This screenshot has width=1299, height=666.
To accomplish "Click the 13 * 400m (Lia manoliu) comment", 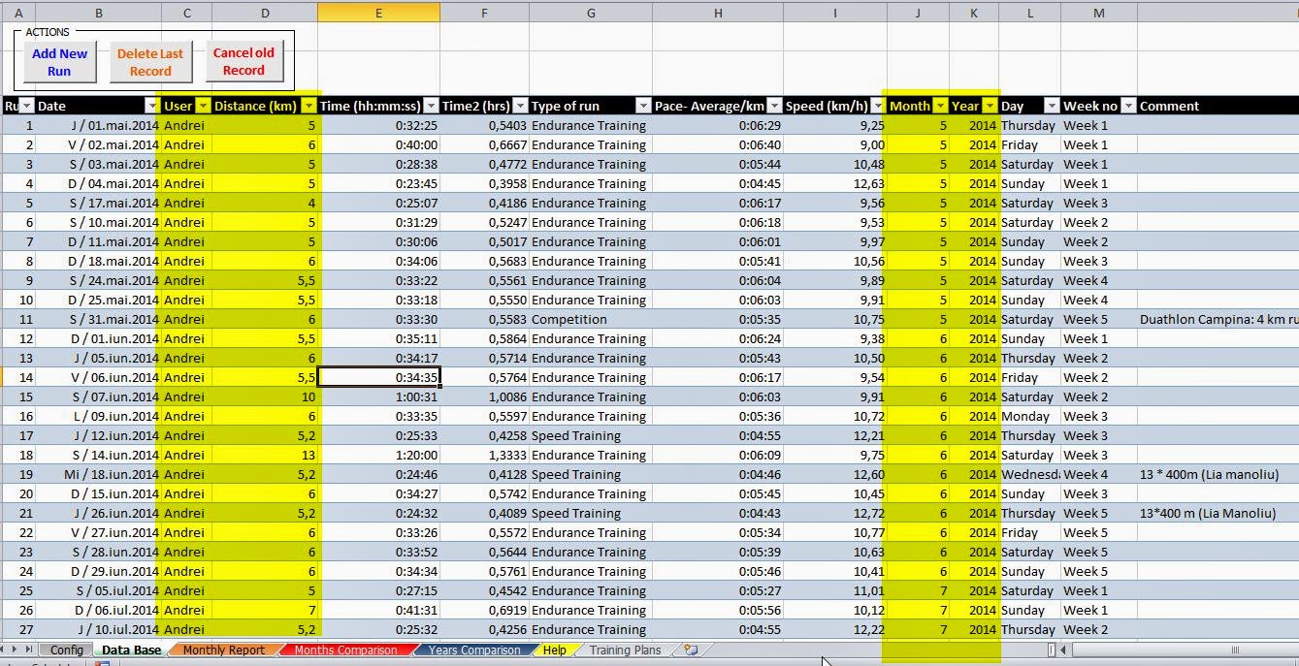I will click(1218, 474).
